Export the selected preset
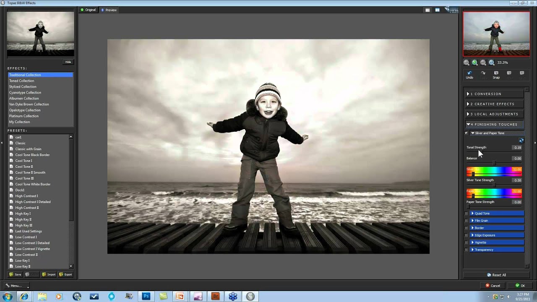 [65, 274]
